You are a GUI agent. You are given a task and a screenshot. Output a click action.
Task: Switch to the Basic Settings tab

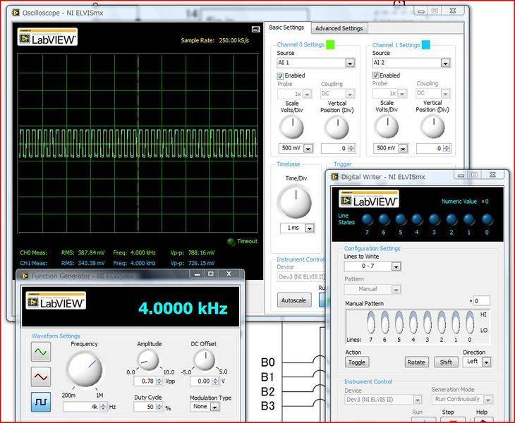[x=286, y=27]
